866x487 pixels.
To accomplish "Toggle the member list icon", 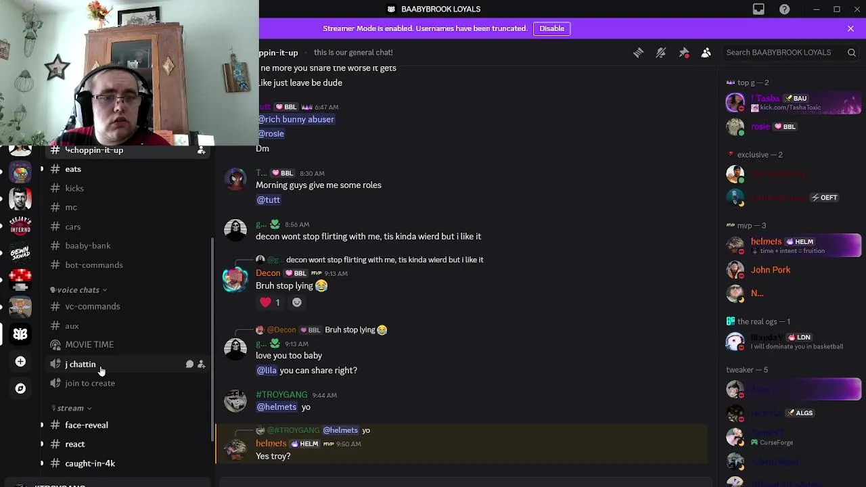I will tap(706, 53).
